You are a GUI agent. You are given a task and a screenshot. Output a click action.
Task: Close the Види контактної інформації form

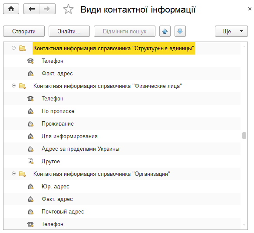pyautogui.click(x=250, y=9)
